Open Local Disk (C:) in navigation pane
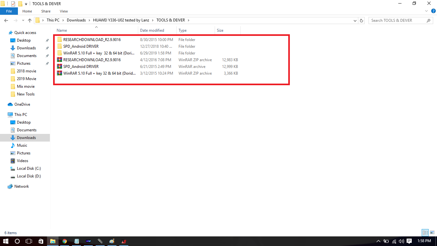 coord(29,168)
